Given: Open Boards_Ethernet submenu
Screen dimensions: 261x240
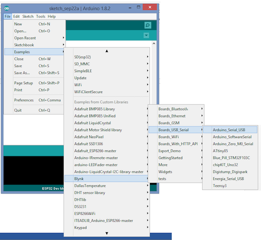Looking at the screenshot, I should point(176,116).
